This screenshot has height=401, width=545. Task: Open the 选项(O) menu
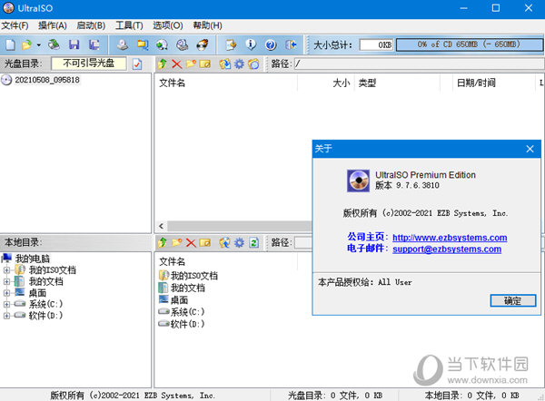pyautogui.click(x=167, y=25)
